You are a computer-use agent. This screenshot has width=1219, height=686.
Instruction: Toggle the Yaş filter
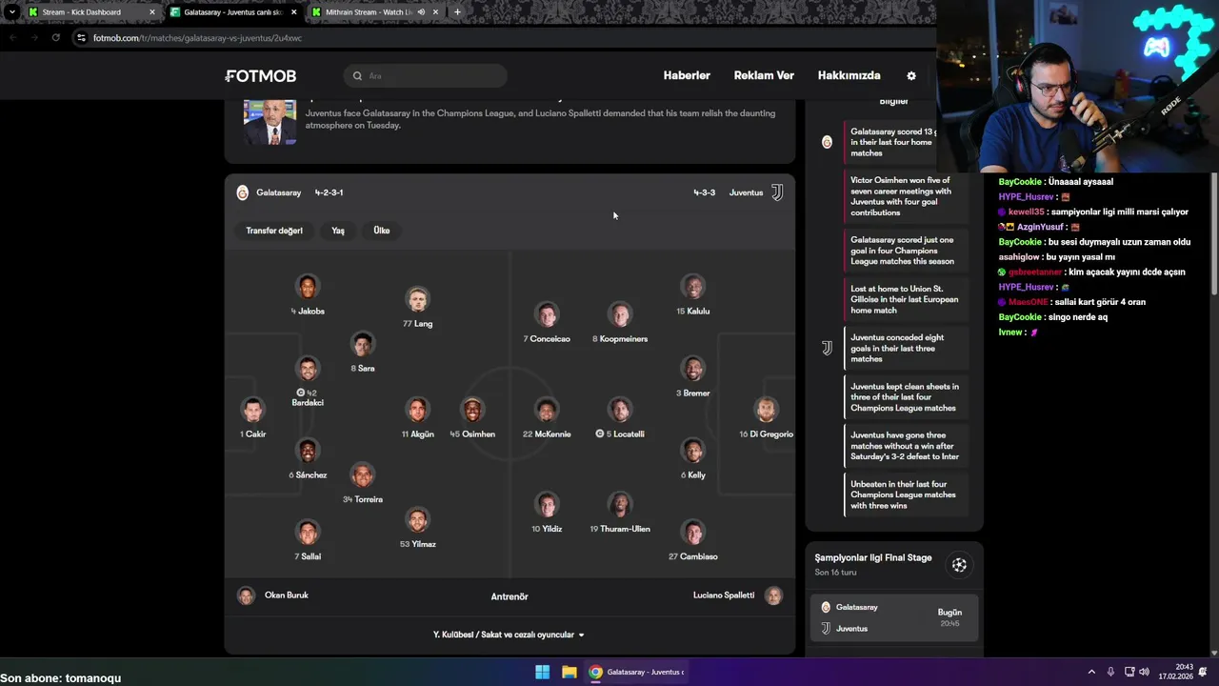tap(338, 231)
